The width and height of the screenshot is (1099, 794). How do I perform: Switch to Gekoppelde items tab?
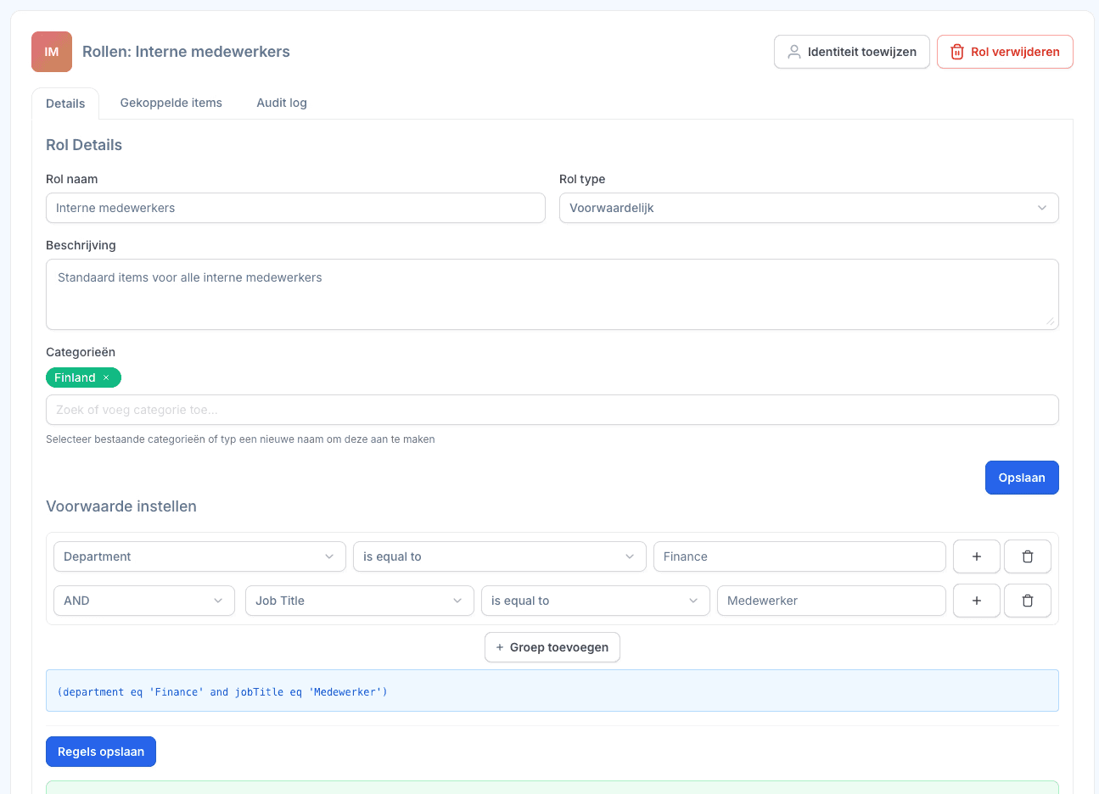[x=171, y=103]
